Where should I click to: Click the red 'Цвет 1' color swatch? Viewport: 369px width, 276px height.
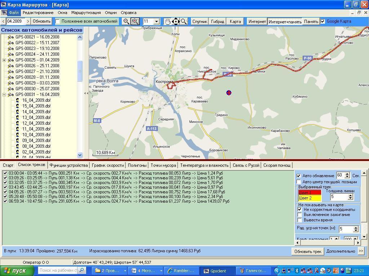click(x=310, y=193)
